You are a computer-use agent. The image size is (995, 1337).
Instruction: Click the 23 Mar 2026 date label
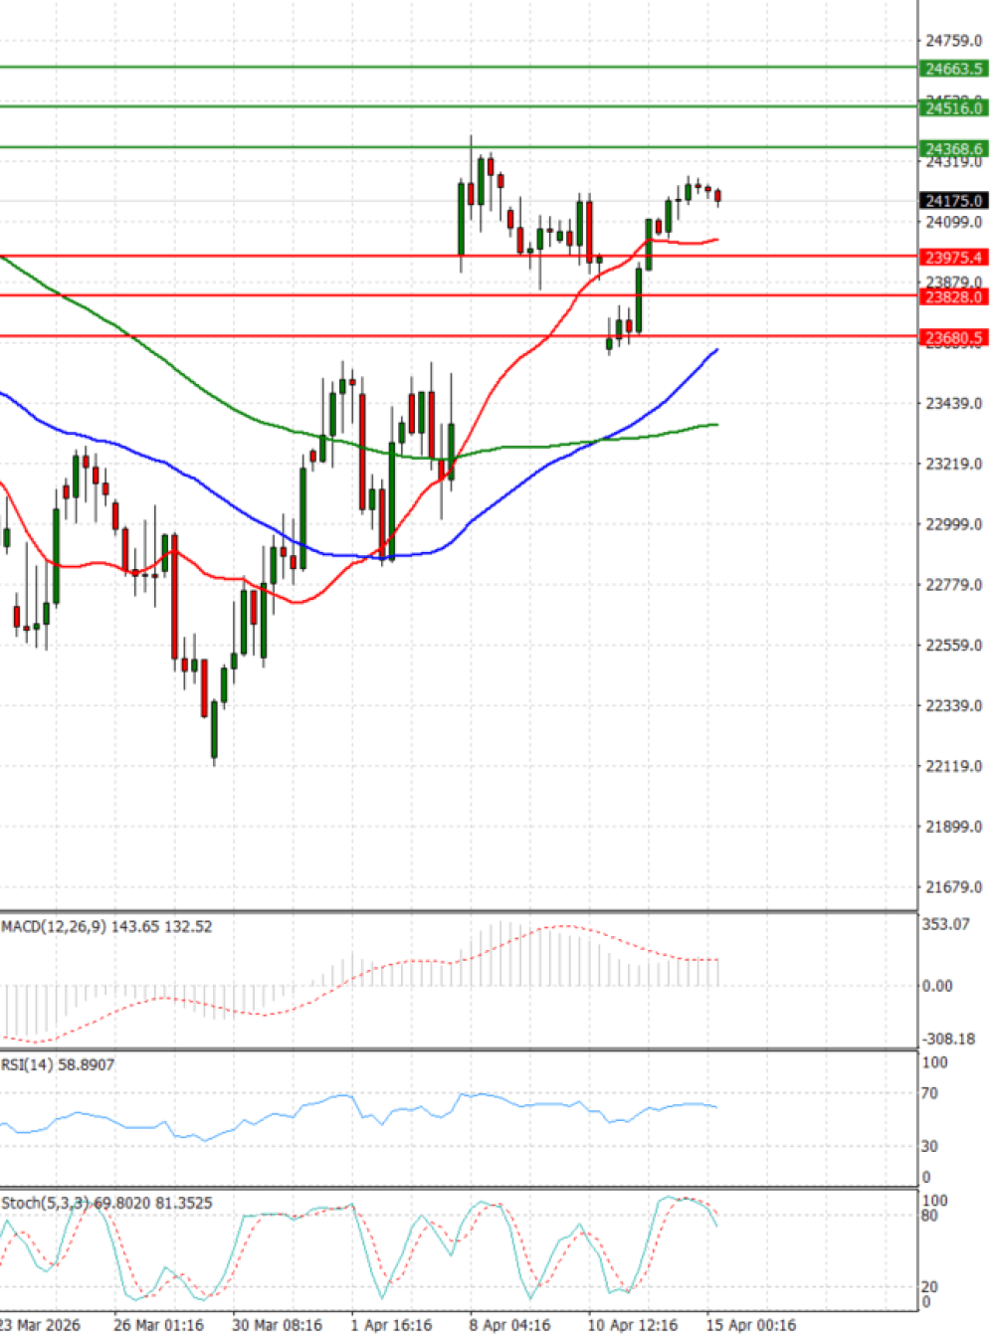click(40, 1324)
